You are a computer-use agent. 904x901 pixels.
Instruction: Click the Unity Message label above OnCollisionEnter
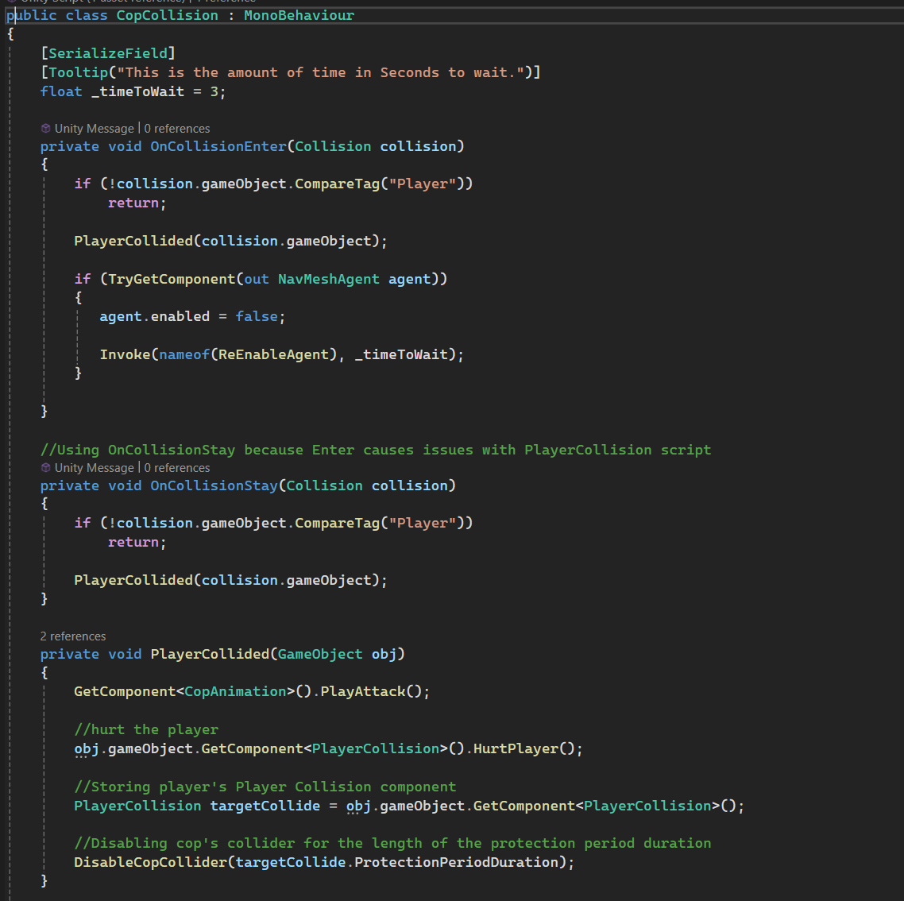94,129
